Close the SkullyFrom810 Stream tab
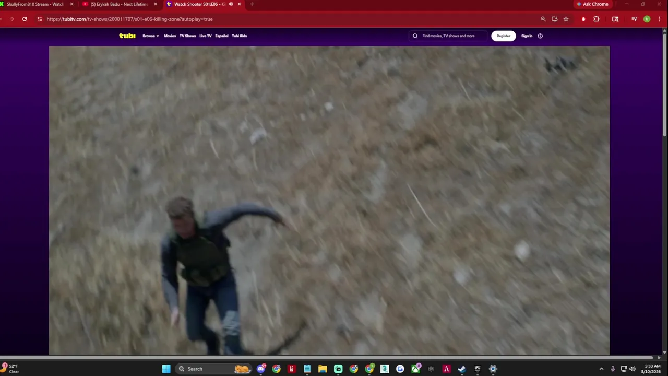Viewport: 668px width, 376px height. 71,4
